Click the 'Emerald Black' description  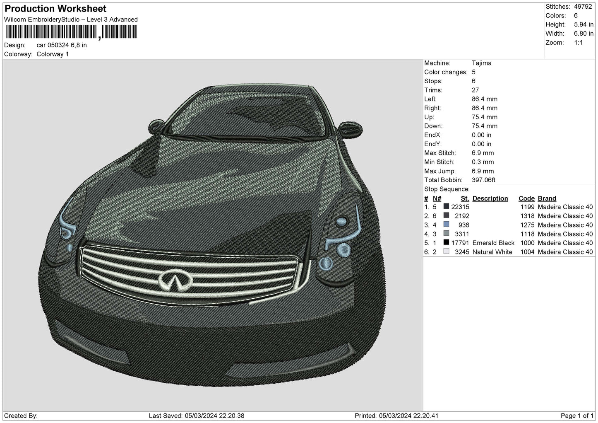point(493,243)
